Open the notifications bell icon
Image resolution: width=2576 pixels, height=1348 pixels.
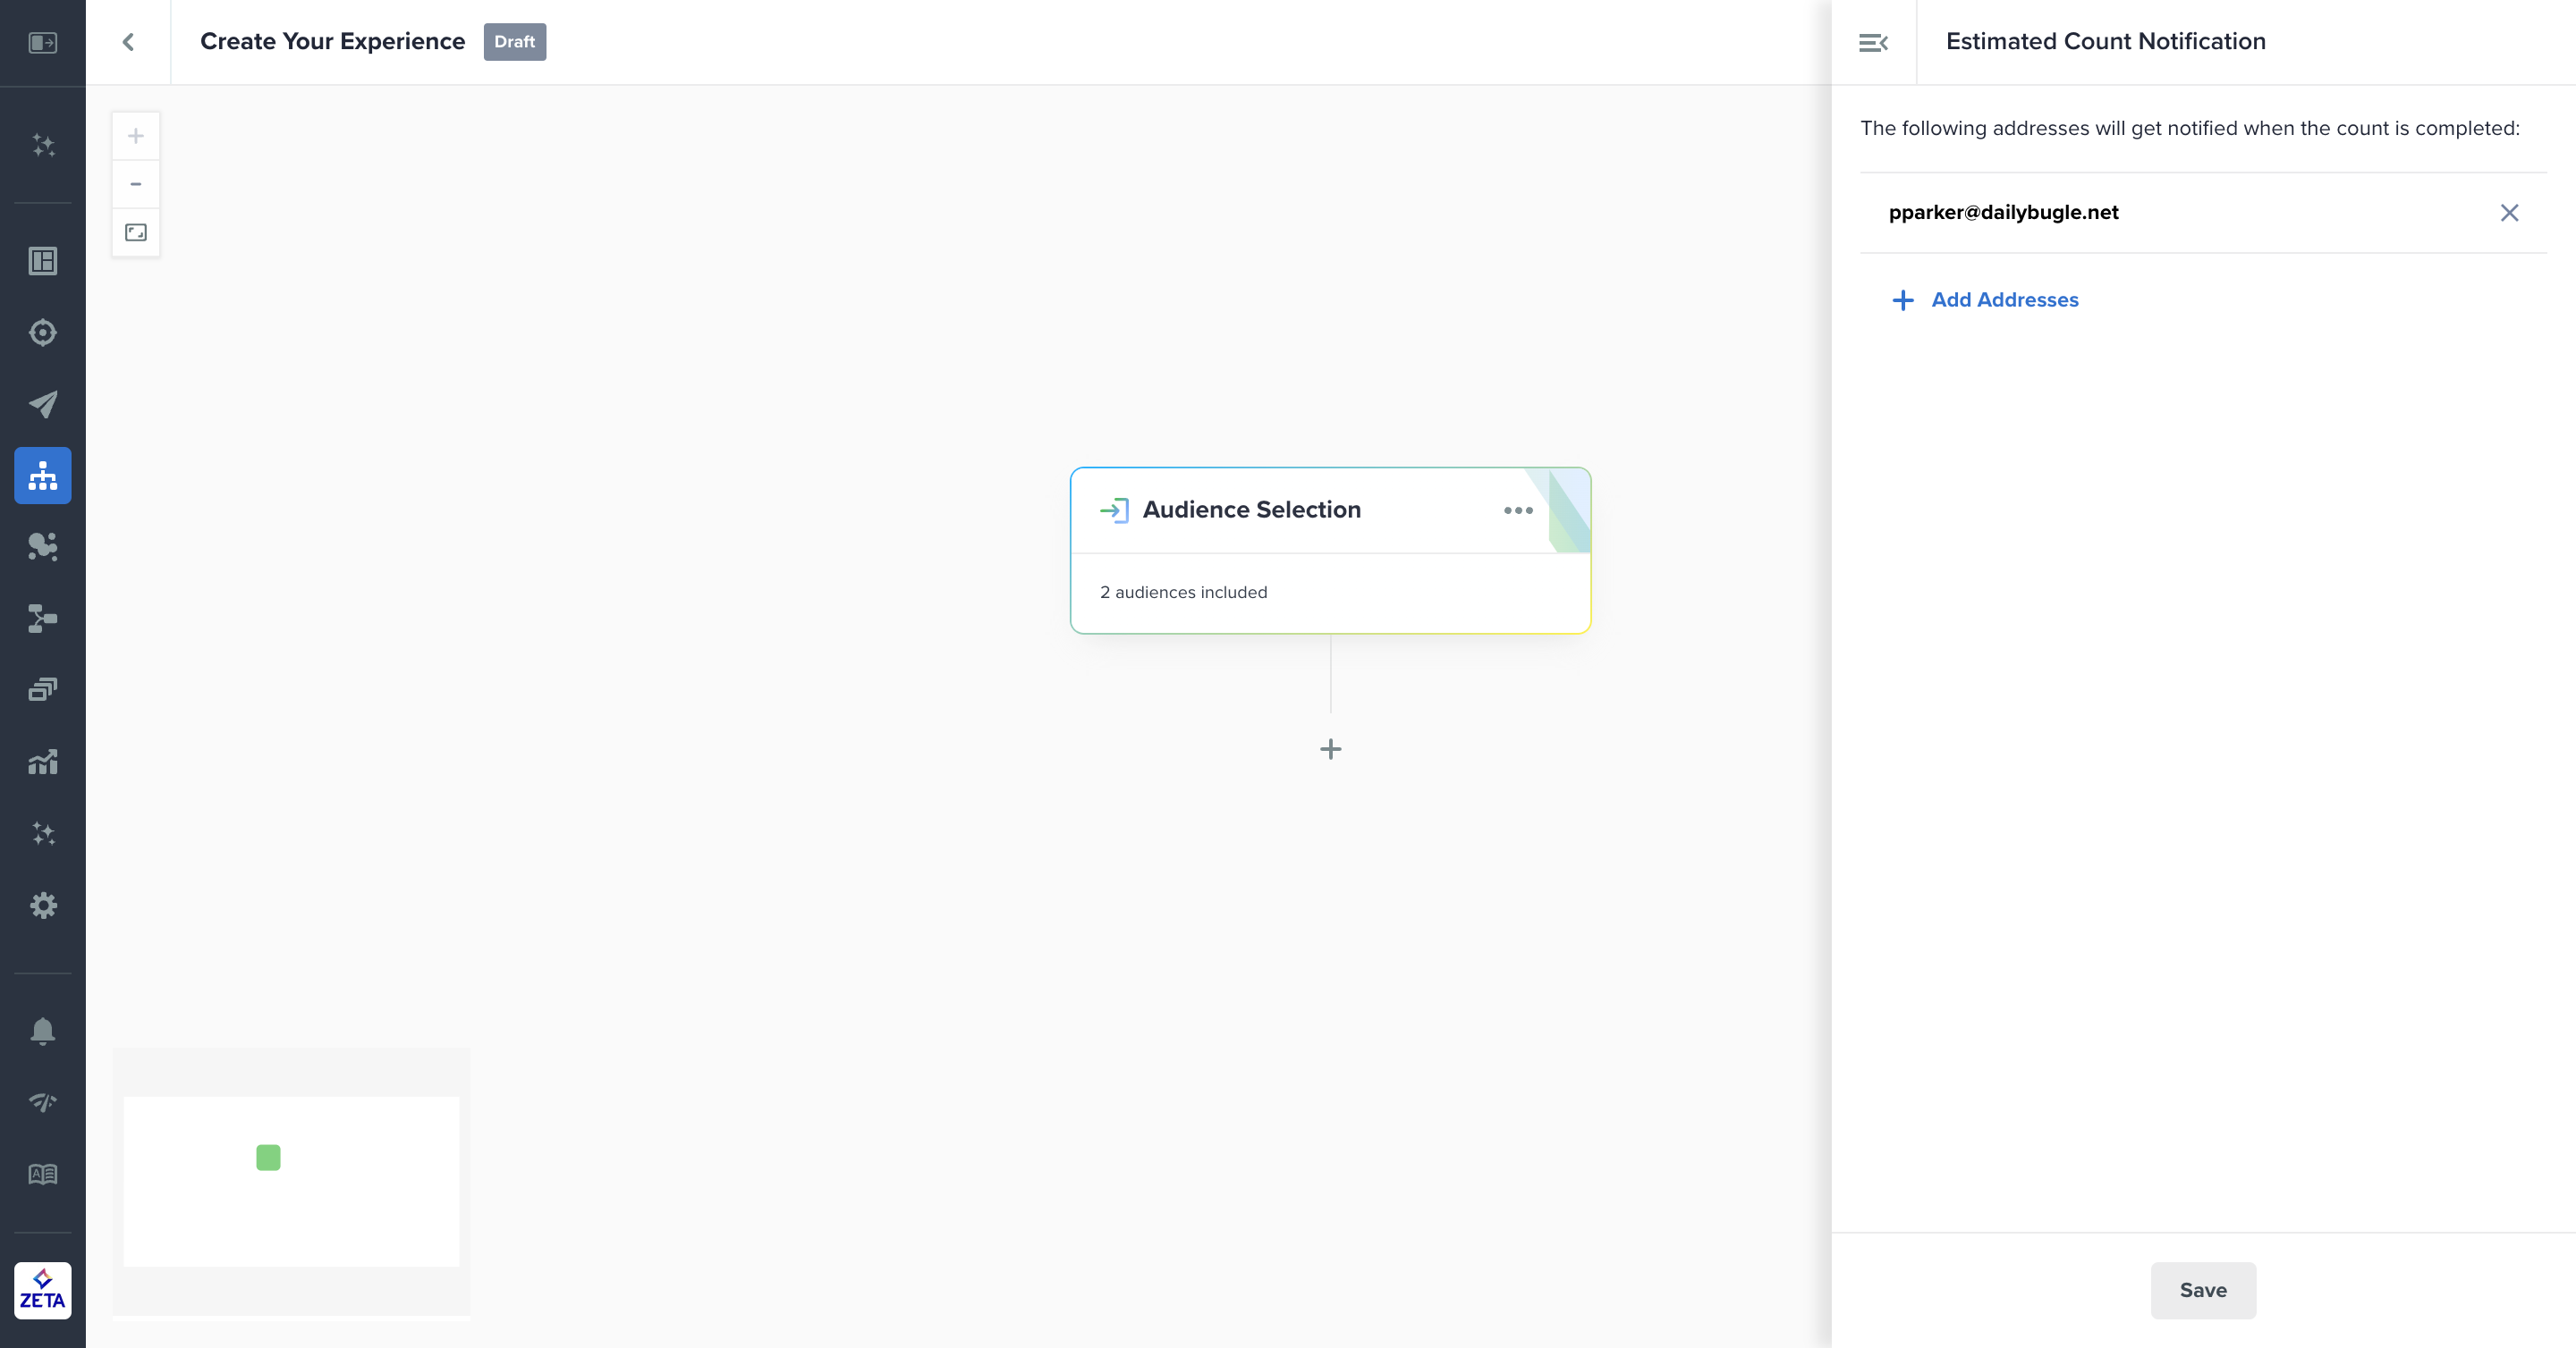pyautogui.click(x=43, y=1031)
